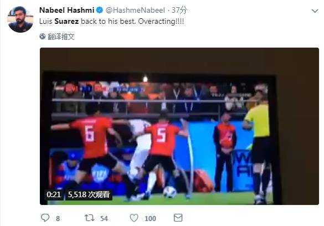Click the envelope direct message icon

point(178,218)
